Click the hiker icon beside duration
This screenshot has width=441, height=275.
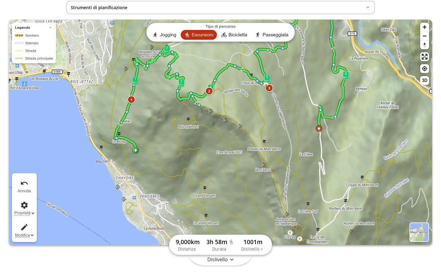pyautogui.click(x=231, y=242)
